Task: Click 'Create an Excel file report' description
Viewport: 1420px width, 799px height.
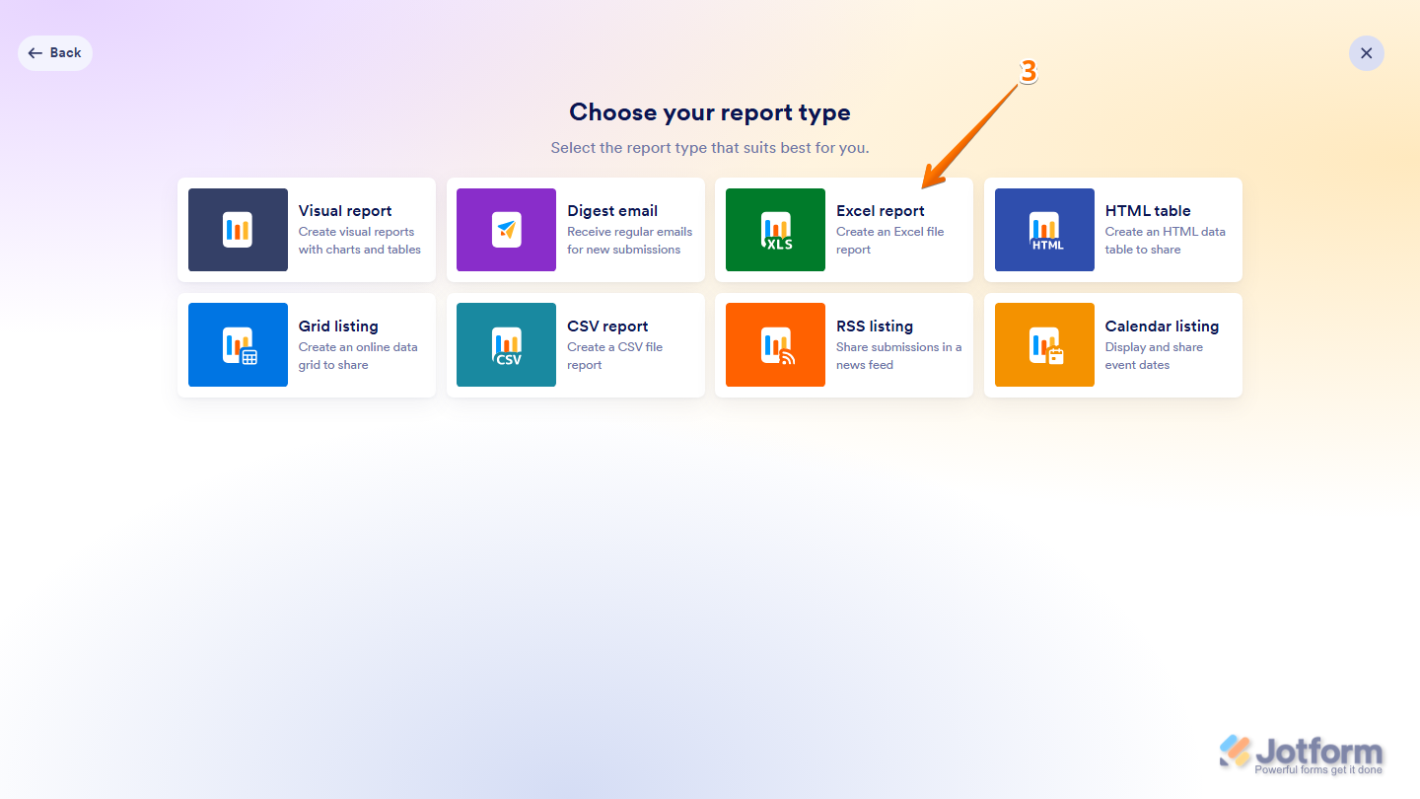Action: tap(890, 241)
